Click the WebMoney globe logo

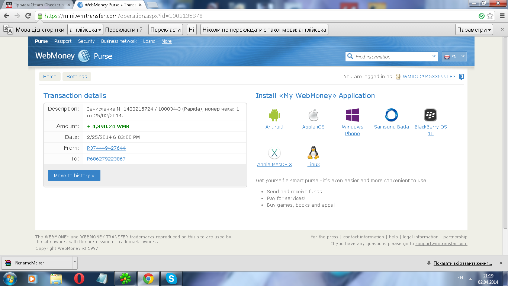[x=84, y=56]
